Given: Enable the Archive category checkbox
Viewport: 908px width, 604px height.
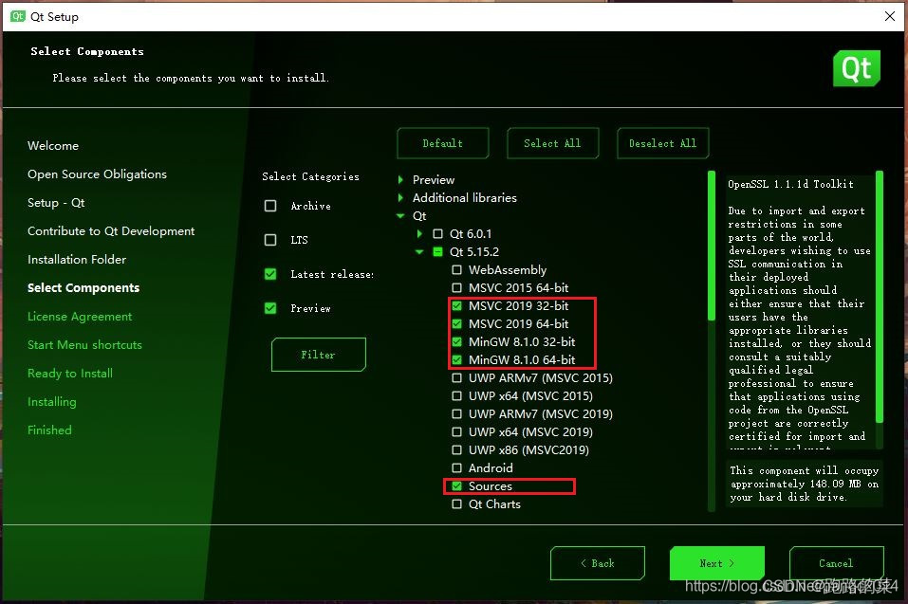Looking at the screenshot, I should click(269, 206).
